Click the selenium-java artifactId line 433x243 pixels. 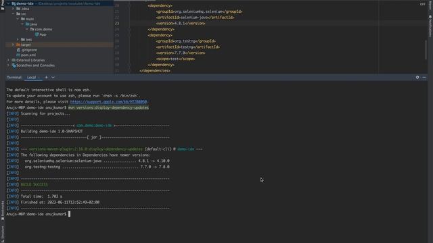pyautogui.click(x=195, y=18)
